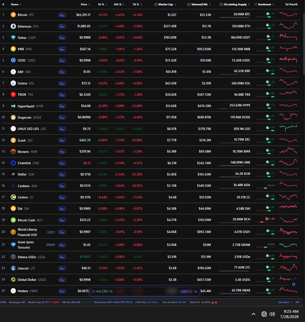Viewport: 305px width, 322px height.
Task: Expand the Get listed dropdown
Action: tap(285, 302)
